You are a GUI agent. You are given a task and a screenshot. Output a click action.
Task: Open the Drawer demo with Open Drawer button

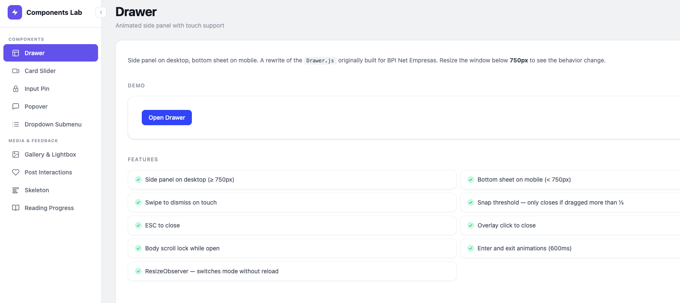pos(166,118)
